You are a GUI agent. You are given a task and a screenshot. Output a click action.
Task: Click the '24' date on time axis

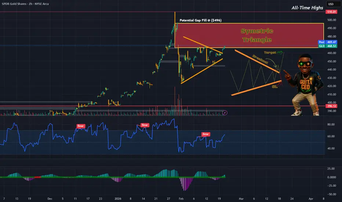point(292,199)
